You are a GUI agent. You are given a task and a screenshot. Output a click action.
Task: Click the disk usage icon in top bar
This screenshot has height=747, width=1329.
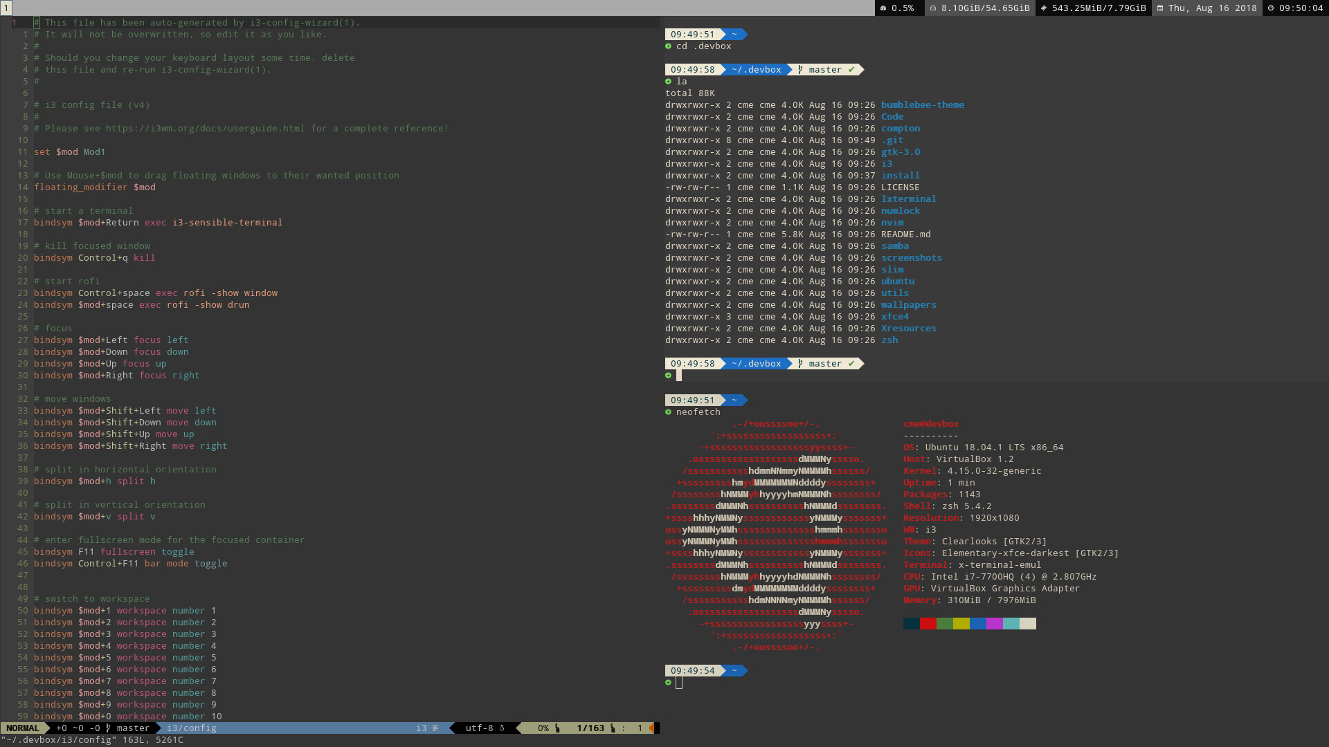coord(933,8)
